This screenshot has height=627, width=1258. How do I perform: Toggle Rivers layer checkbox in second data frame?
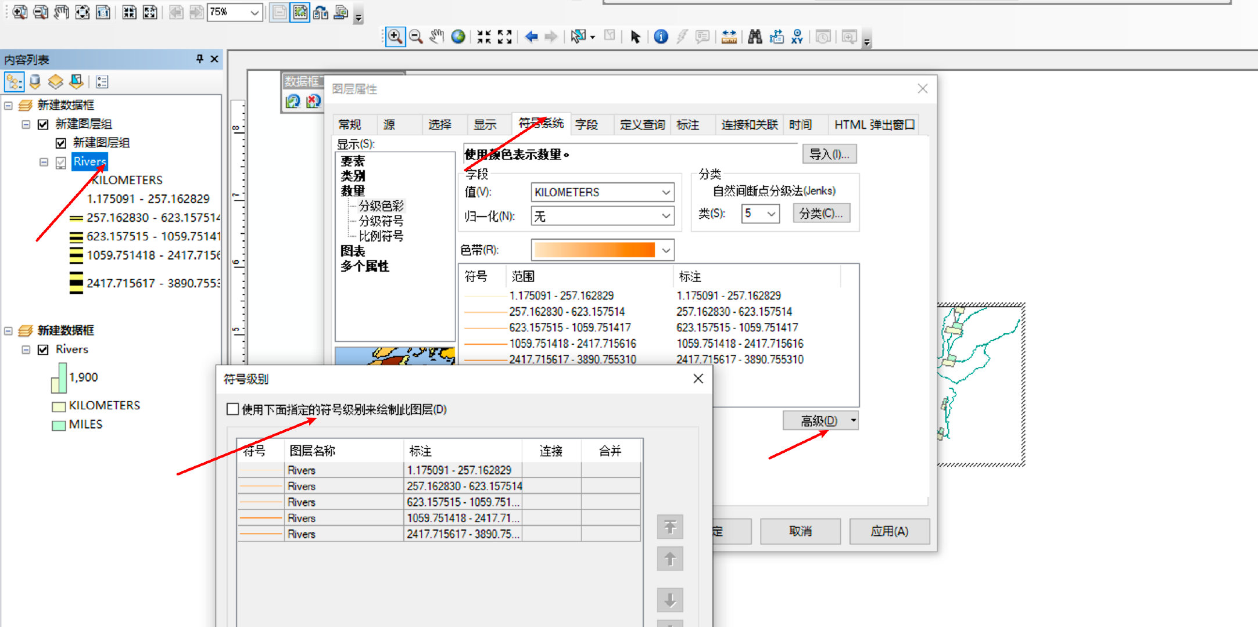click(x=43, y=349)
